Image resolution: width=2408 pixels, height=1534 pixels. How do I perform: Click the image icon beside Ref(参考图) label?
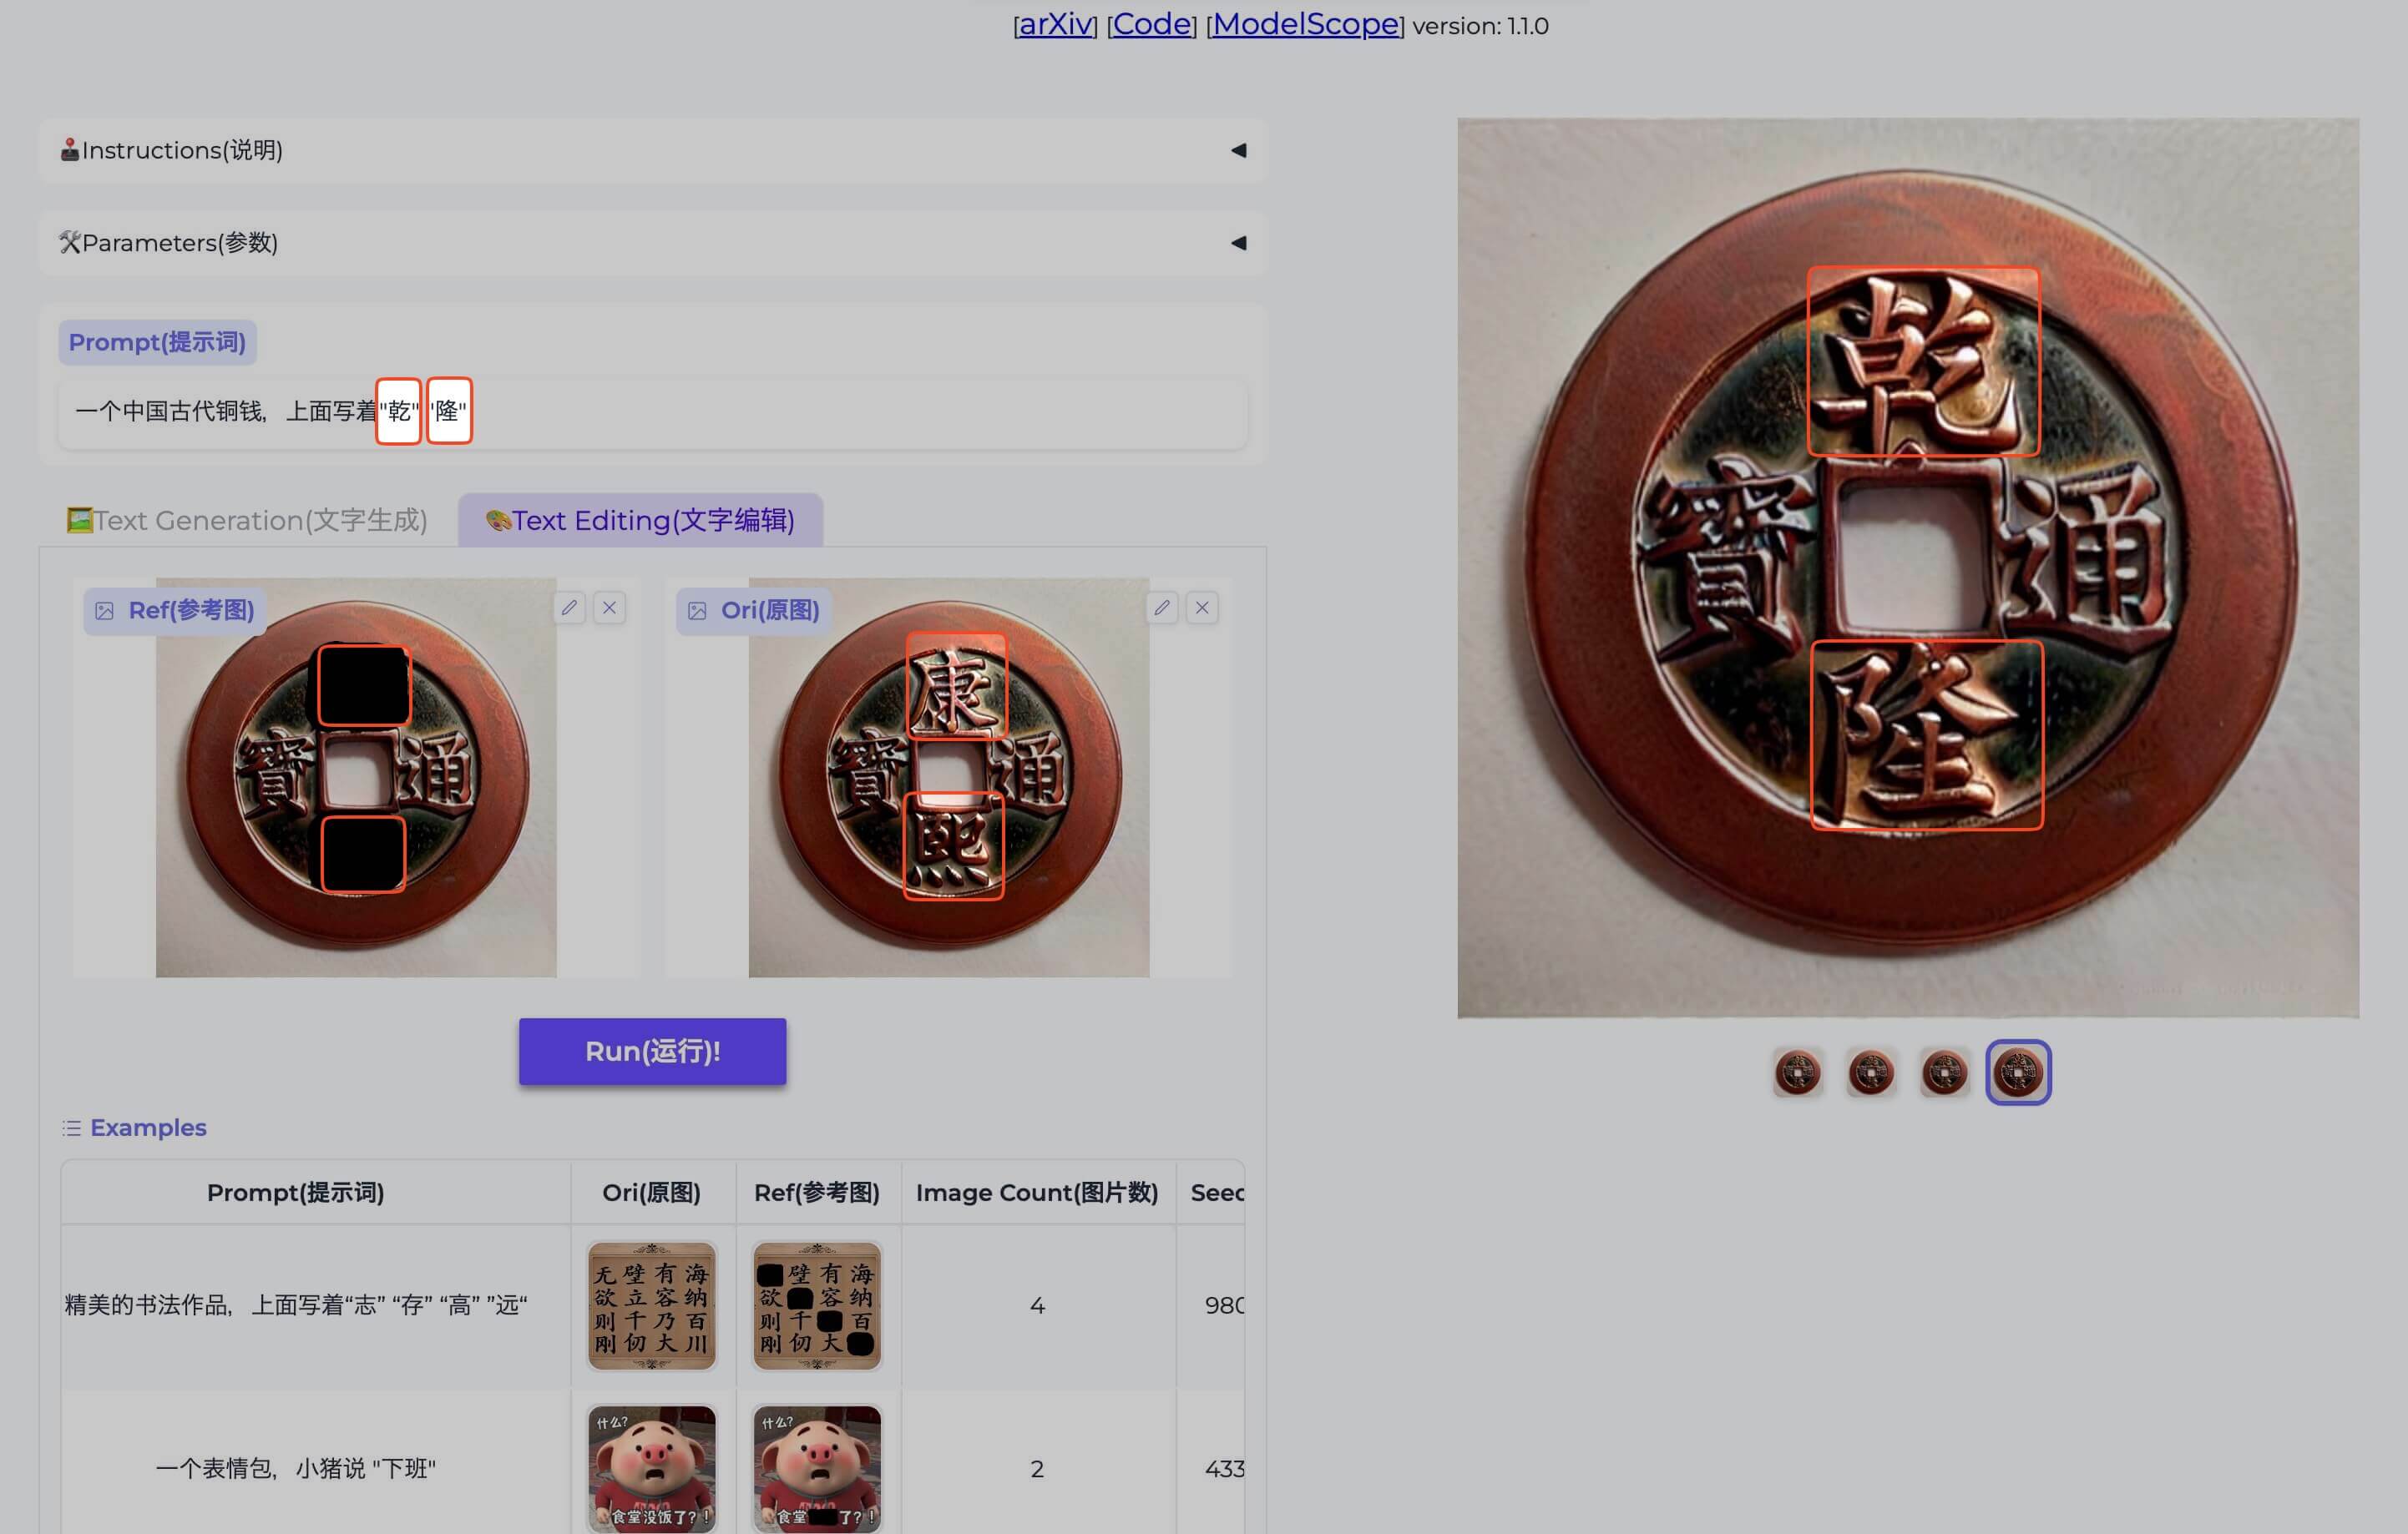click(x=104, y=611)
